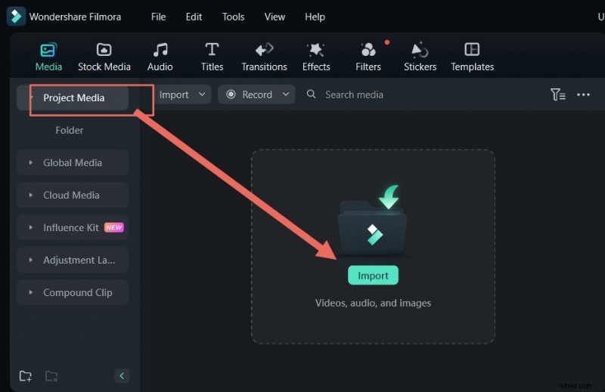Select the Transitions tab
The width and height of the screenshot is (605, 392).
click(264, 57)
